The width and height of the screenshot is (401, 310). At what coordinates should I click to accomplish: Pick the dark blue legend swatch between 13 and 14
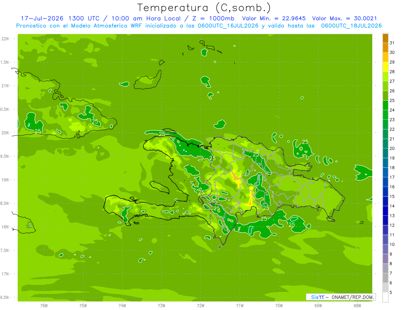(385, 211)
